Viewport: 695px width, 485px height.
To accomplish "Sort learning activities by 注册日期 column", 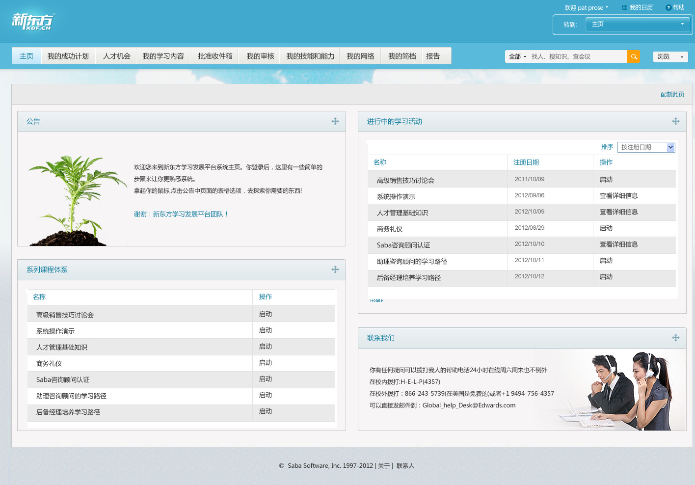I will pyautogui.click(x=526, y=162).
